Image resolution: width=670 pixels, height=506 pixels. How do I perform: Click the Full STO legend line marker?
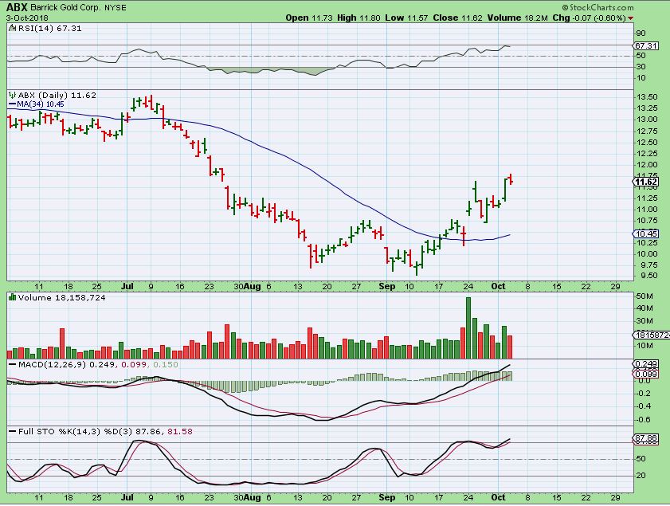point(13,432)
